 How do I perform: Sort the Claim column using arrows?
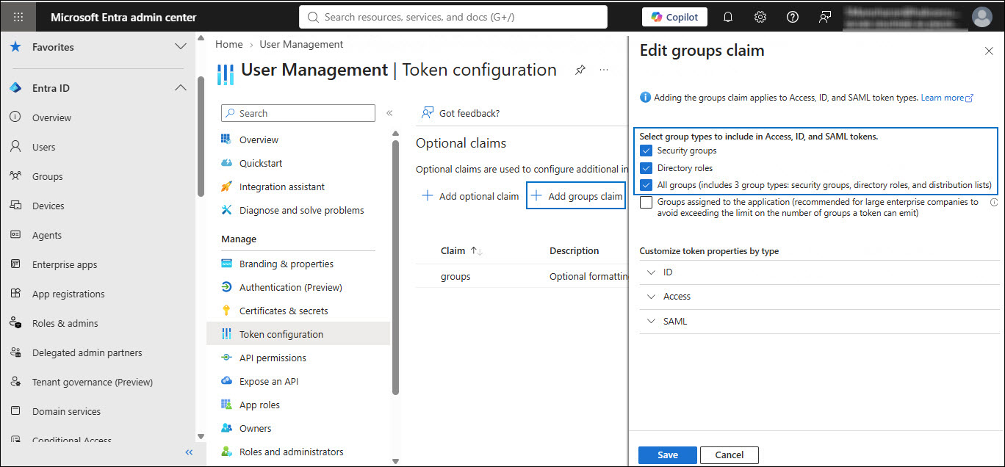point(476,251)
